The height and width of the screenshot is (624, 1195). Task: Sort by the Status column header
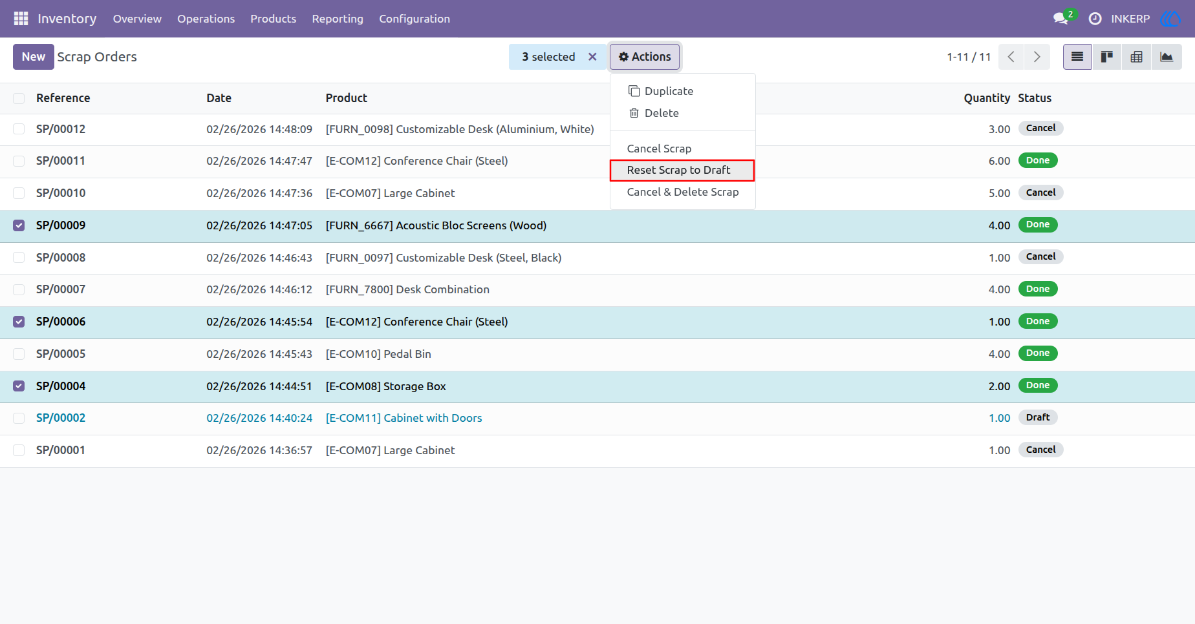(1035, 98)
